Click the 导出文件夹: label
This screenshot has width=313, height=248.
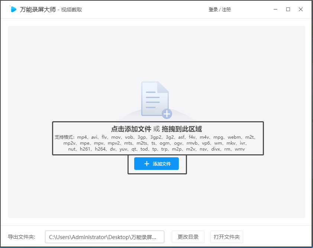click(21, 237)
